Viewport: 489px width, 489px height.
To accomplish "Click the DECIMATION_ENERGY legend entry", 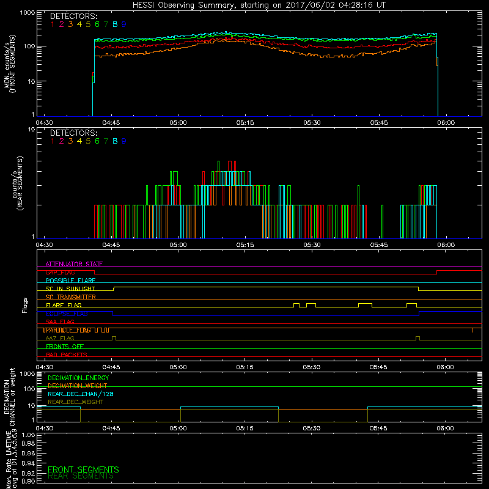I will 78,378.
